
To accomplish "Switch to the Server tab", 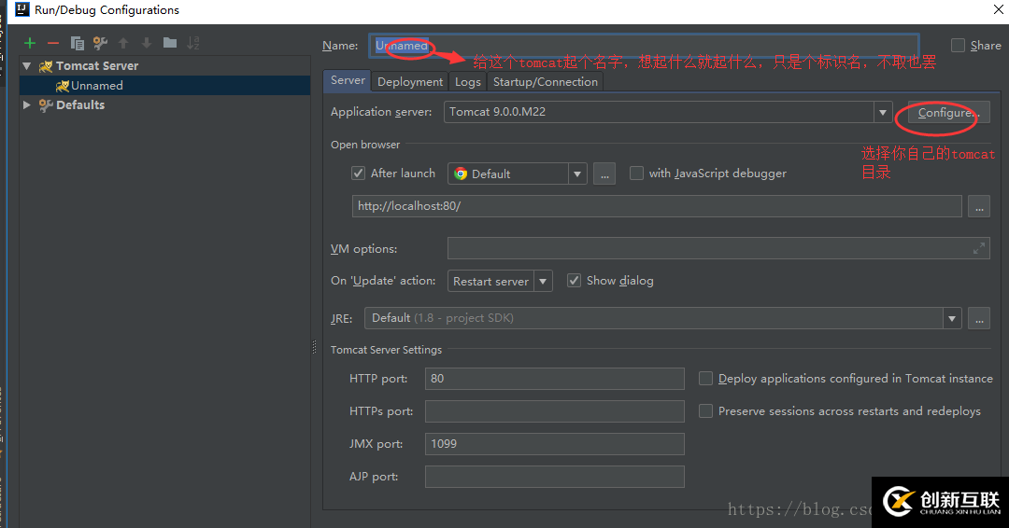I will 348,80.
